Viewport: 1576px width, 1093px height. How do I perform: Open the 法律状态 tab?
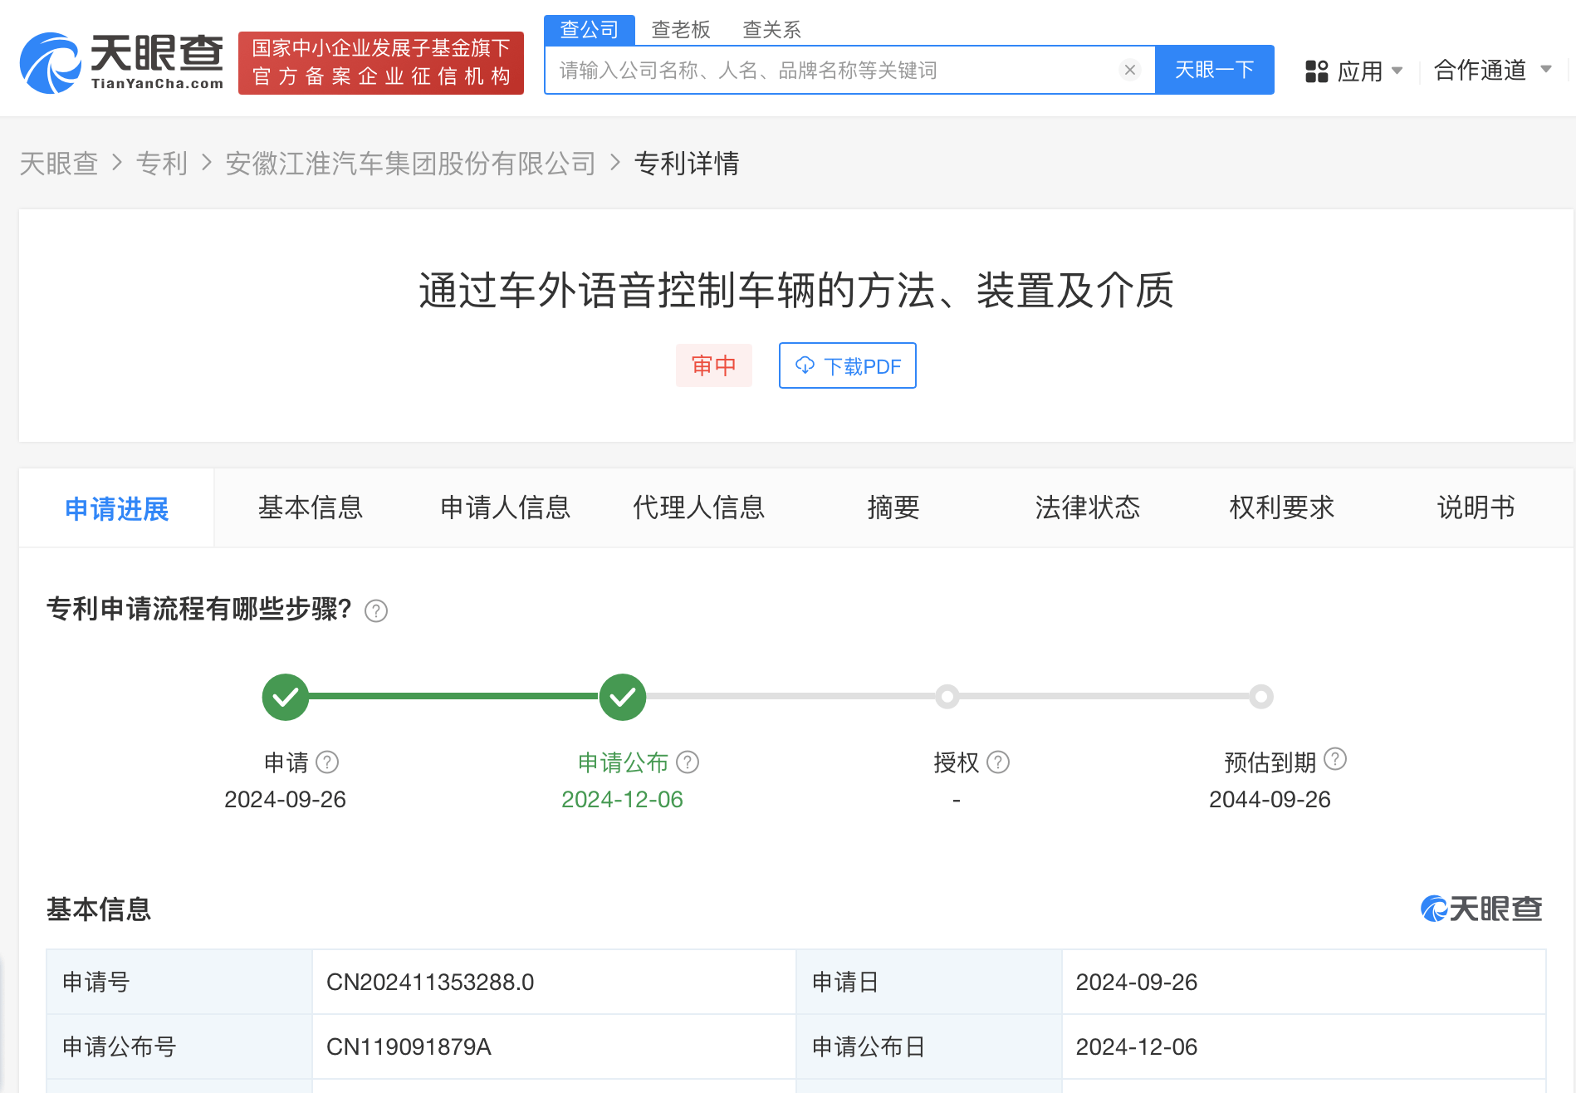click(1087, 507)
